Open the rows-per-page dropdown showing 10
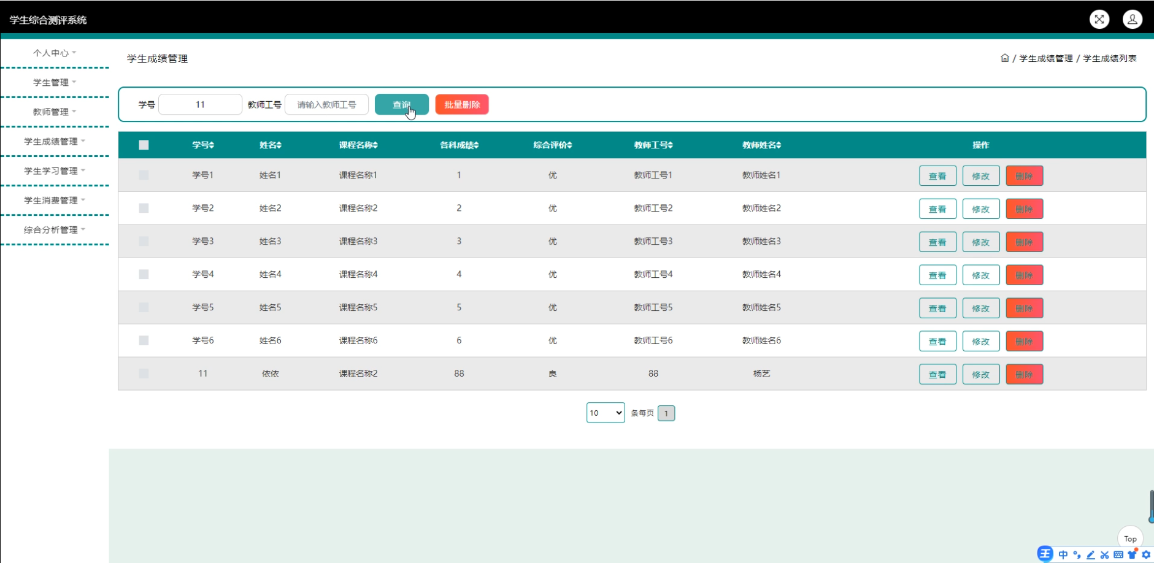This screenshot has width=1154, height=563. pos(606,413)
